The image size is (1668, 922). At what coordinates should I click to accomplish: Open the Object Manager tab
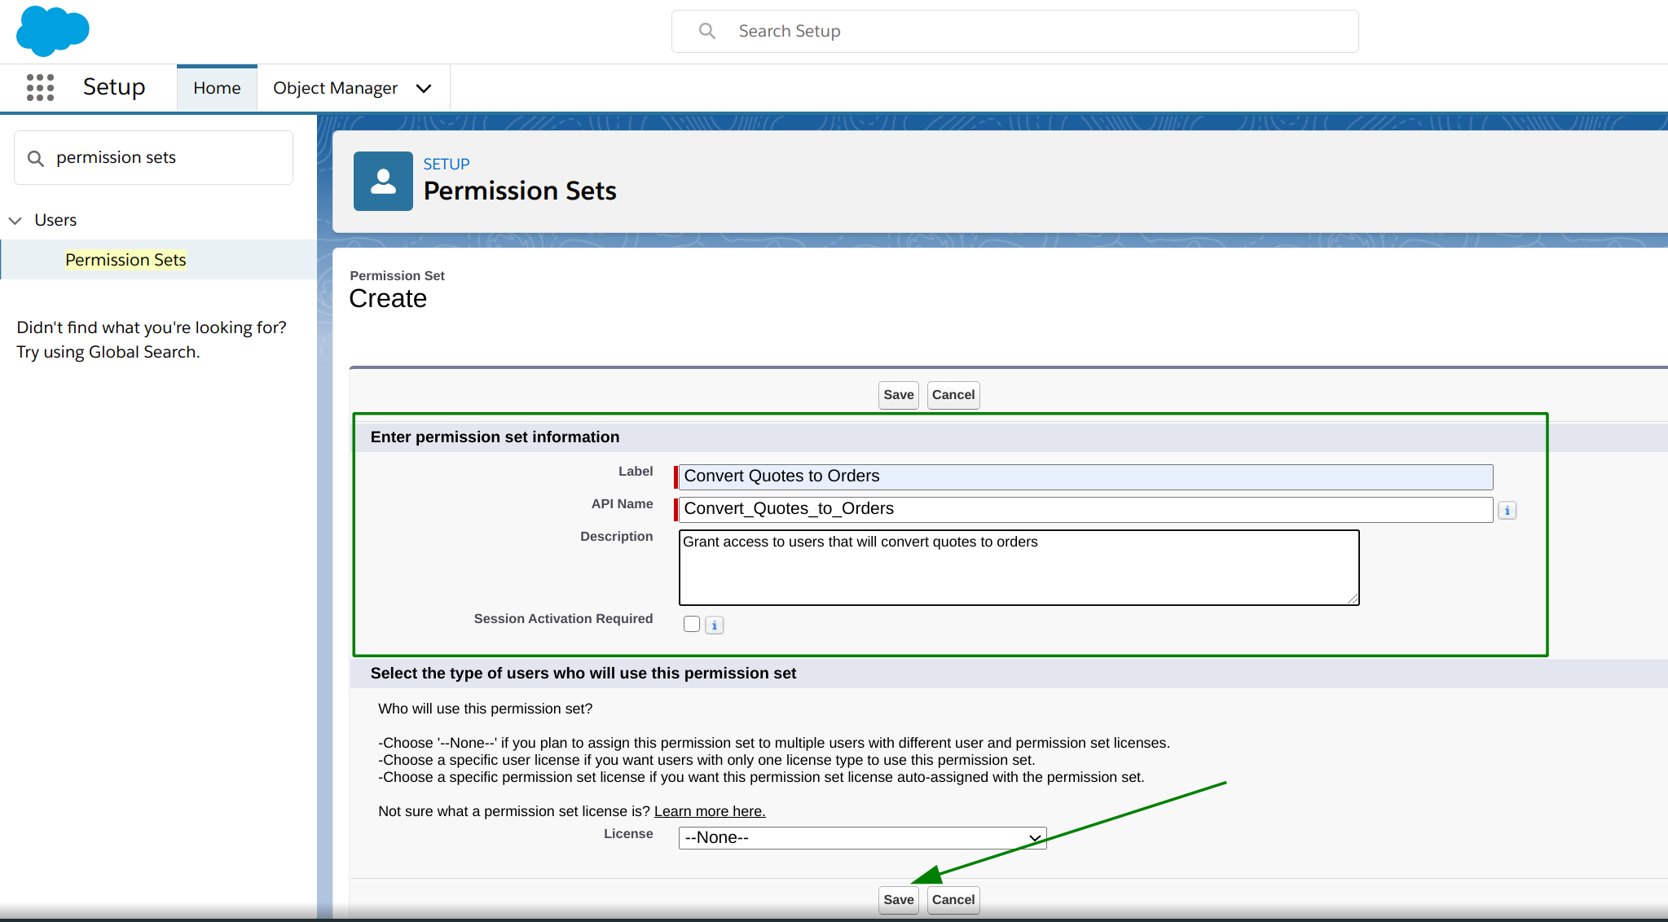tap(335, 88)
